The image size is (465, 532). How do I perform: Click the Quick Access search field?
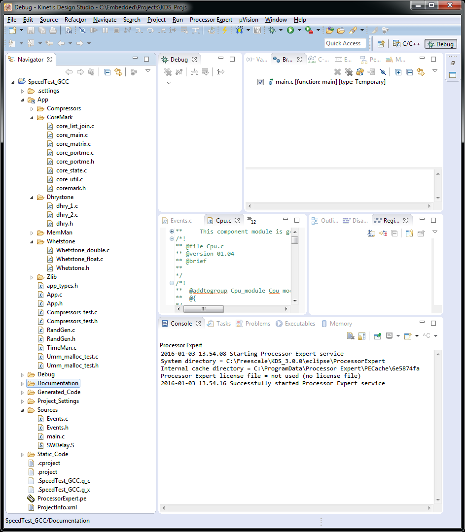346,43
